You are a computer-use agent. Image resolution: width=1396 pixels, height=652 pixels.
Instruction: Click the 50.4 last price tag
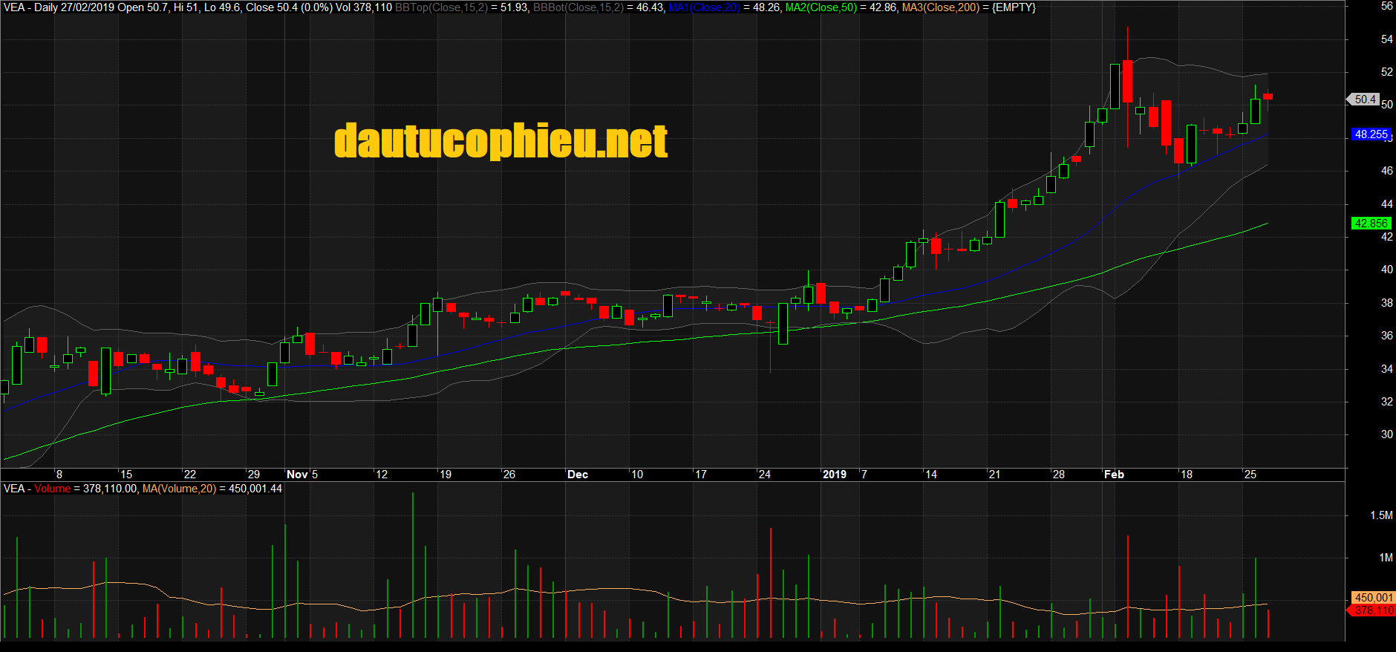click(1365, 100)
